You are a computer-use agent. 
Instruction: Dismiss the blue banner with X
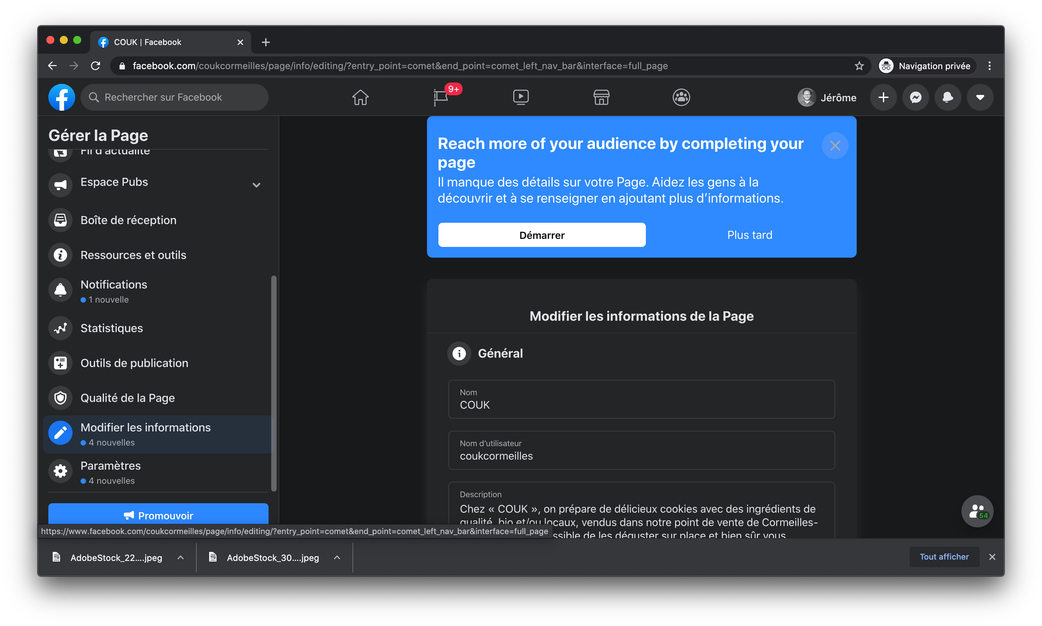(835, 146)
